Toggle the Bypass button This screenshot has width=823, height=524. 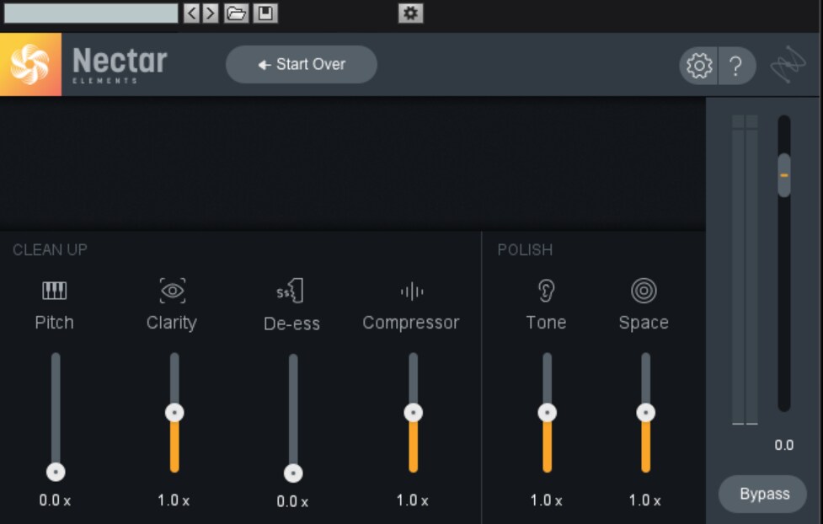point(762,494)
